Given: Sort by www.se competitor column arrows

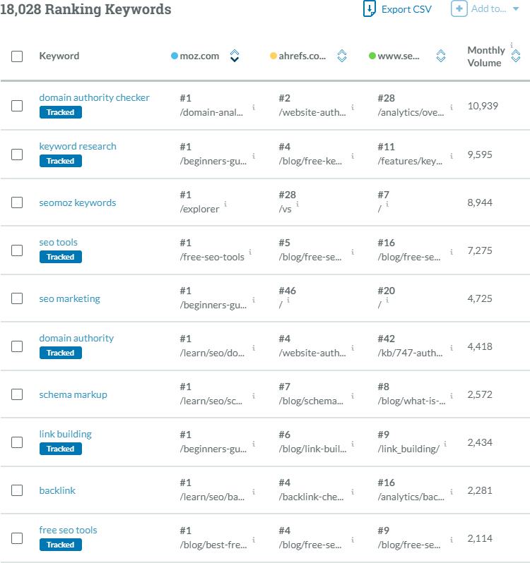Looking at the screenshot, I should (441, 56).
